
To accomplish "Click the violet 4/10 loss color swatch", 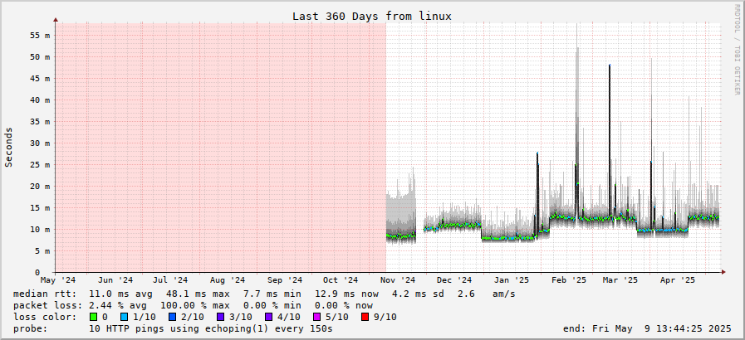I will click(x=269, y=317).
